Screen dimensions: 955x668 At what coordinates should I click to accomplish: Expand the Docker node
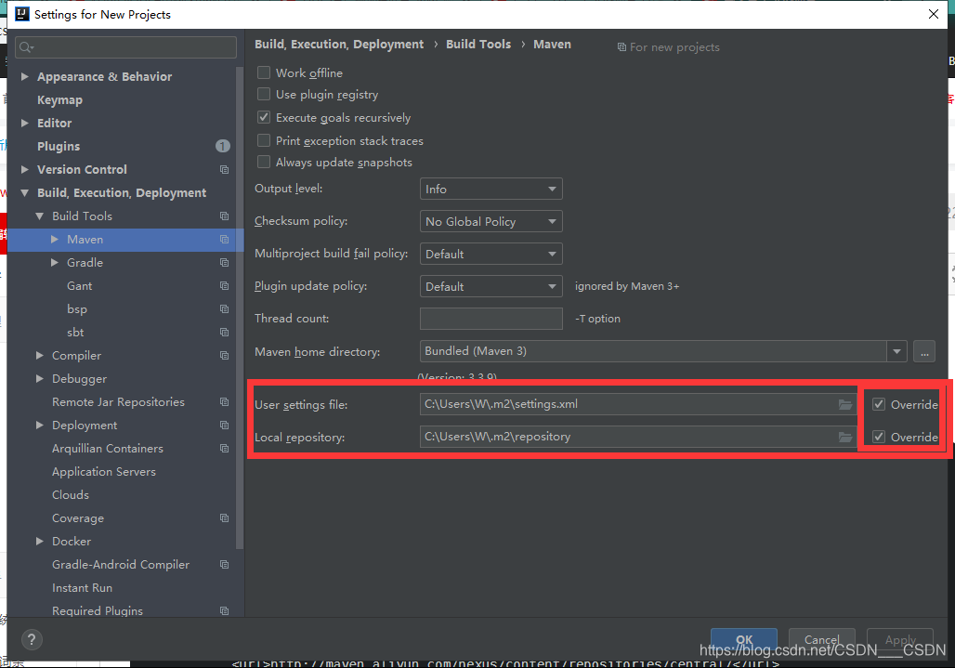coord(40,541)
